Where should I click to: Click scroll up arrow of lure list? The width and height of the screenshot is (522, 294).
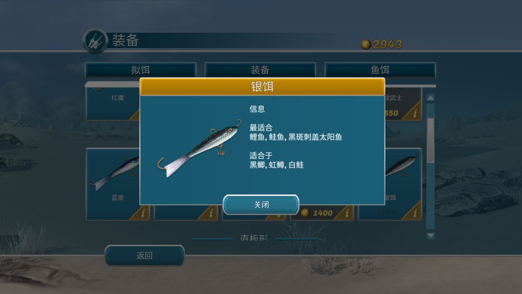point(431,98)
